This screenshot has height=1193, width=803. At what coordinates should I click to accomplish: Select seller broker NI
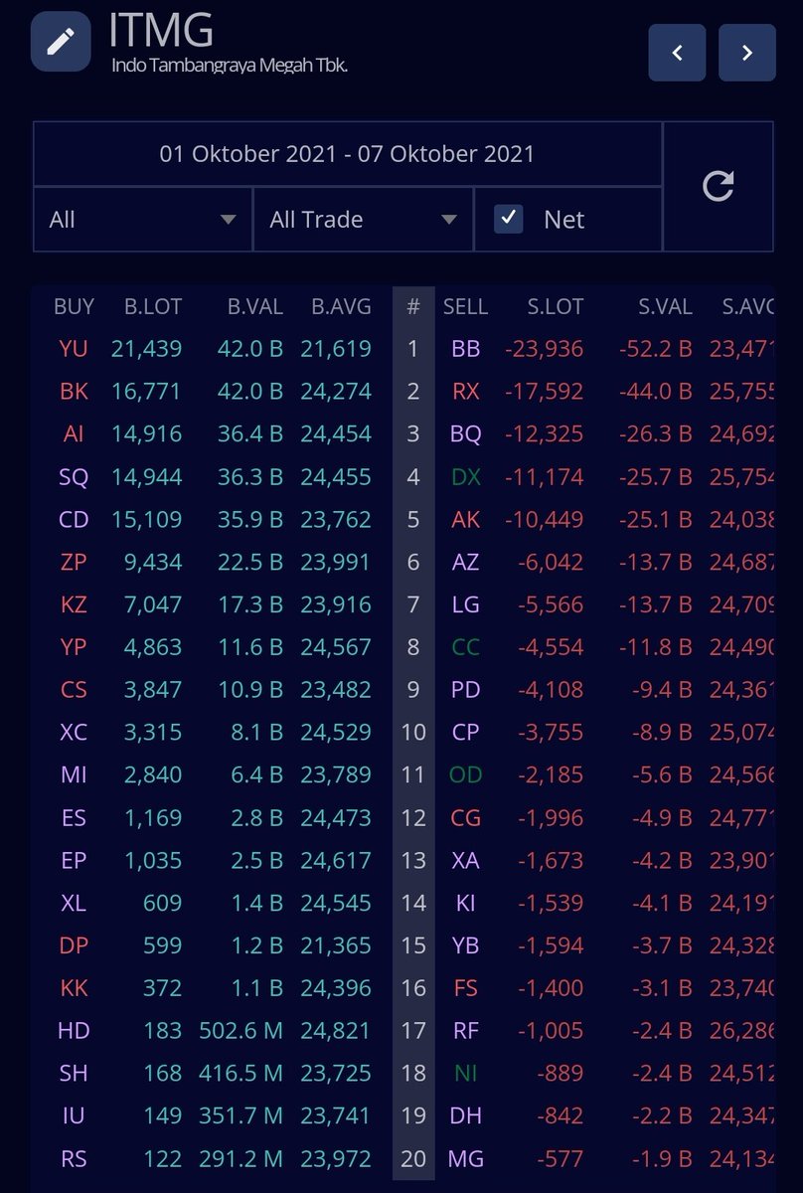(x=465, y=1074)
